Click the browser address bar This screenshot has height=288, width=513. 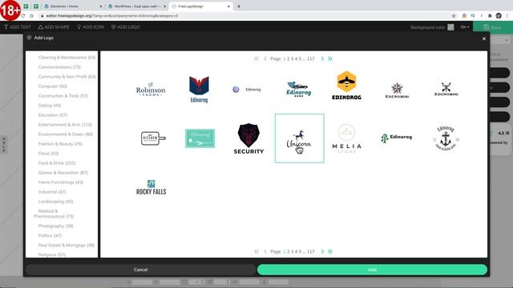point(245,16)
